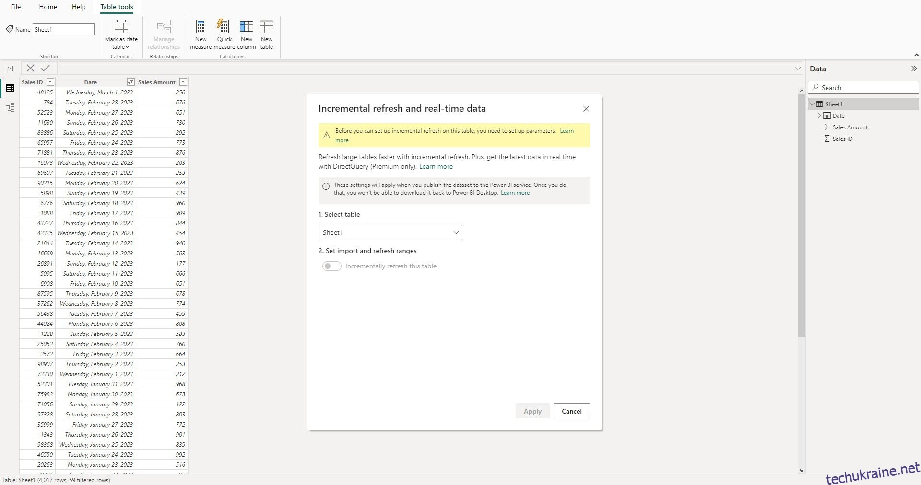This screenshot has width=921, height=485.
Task: Click the sigma icon beside Sales ID
Action: (x=827, y=139)
